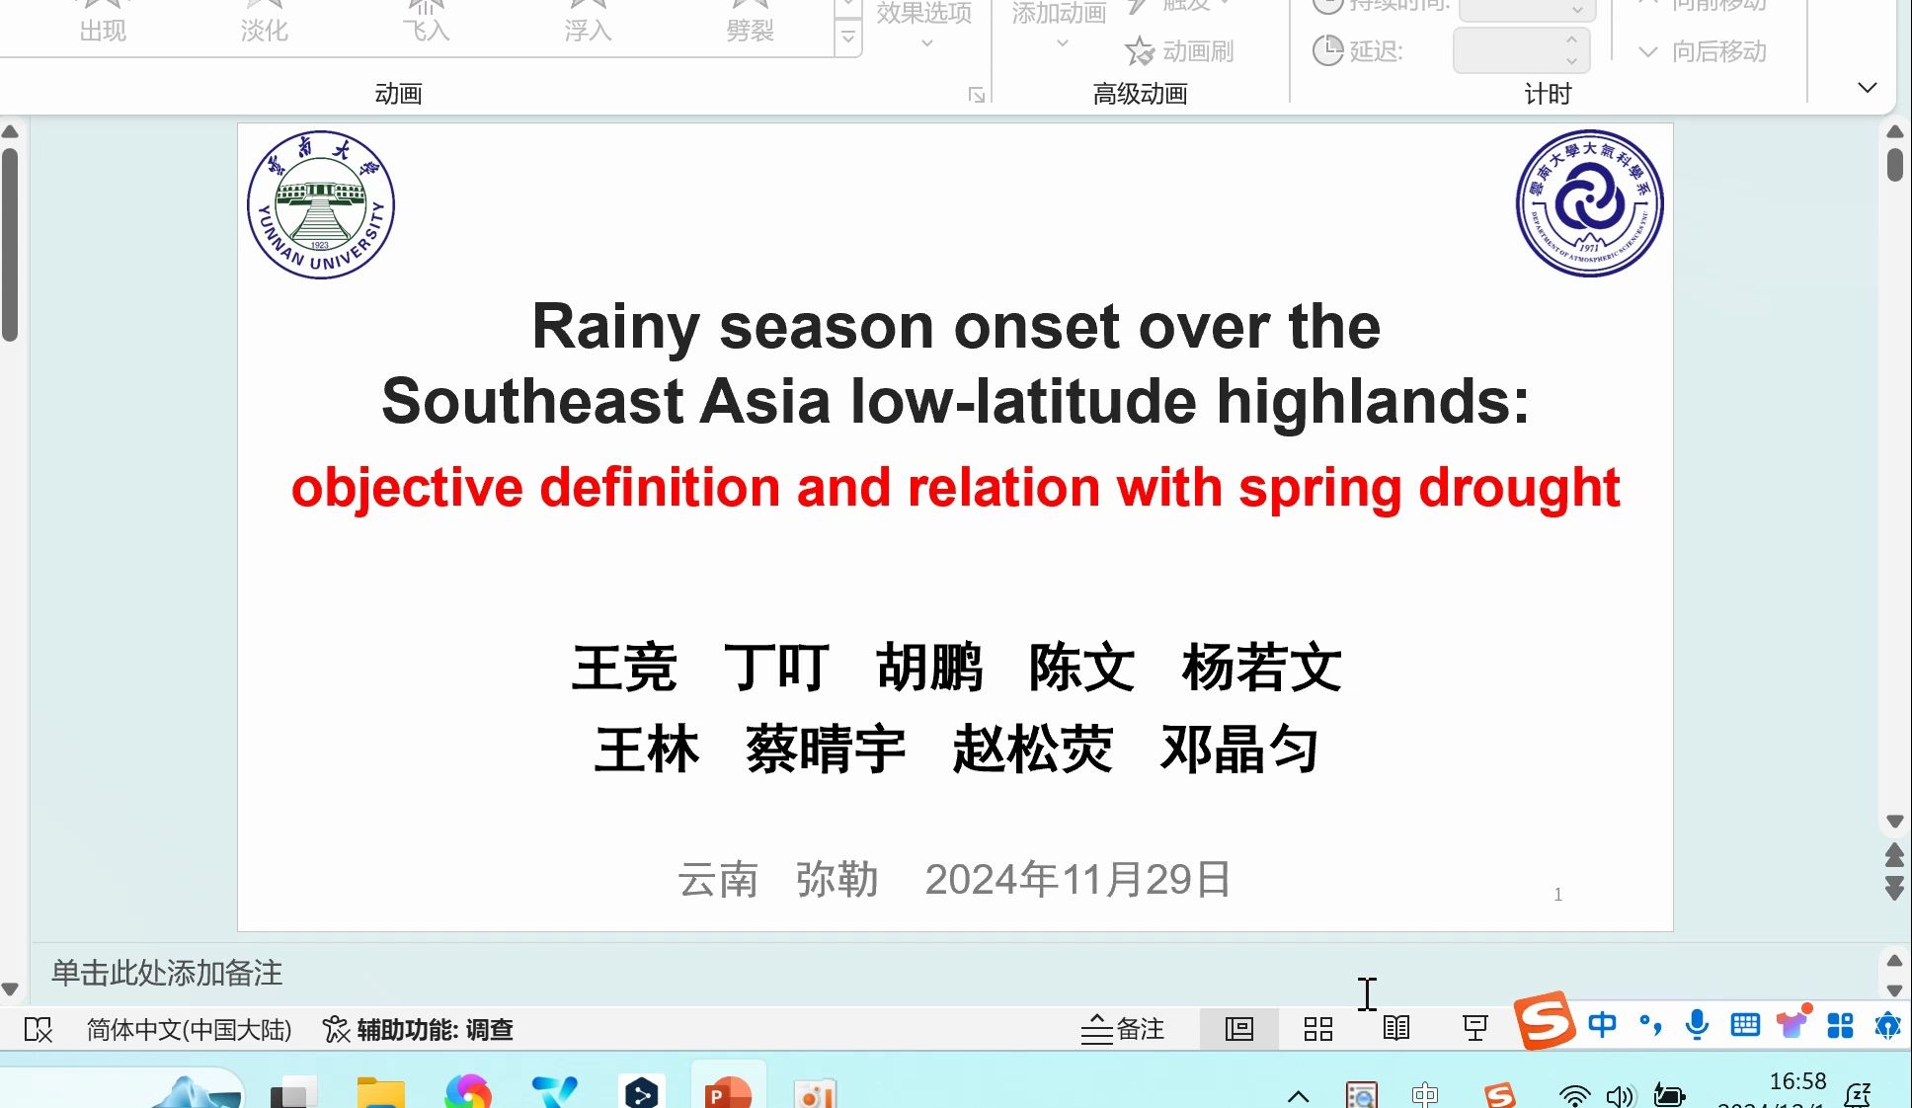This screenshot has height=1108, width=1912.
Task: Click next slide double-arrow on scrollbar
Action: pos(1894,887)
